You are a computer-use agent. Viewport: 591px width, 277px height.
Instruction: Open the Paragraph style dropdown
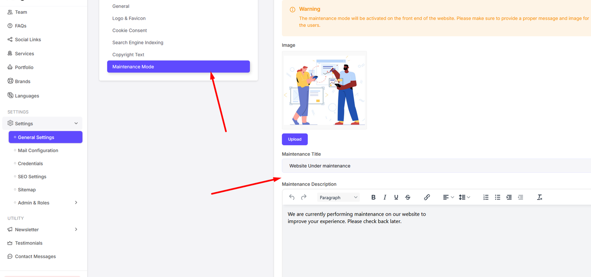point(338,197)
